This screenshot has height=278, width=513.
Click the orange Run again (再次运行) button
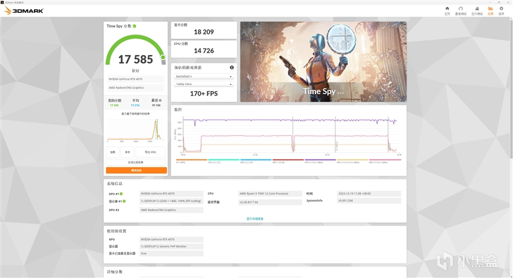pyautogui.click(x=136, y=170)
